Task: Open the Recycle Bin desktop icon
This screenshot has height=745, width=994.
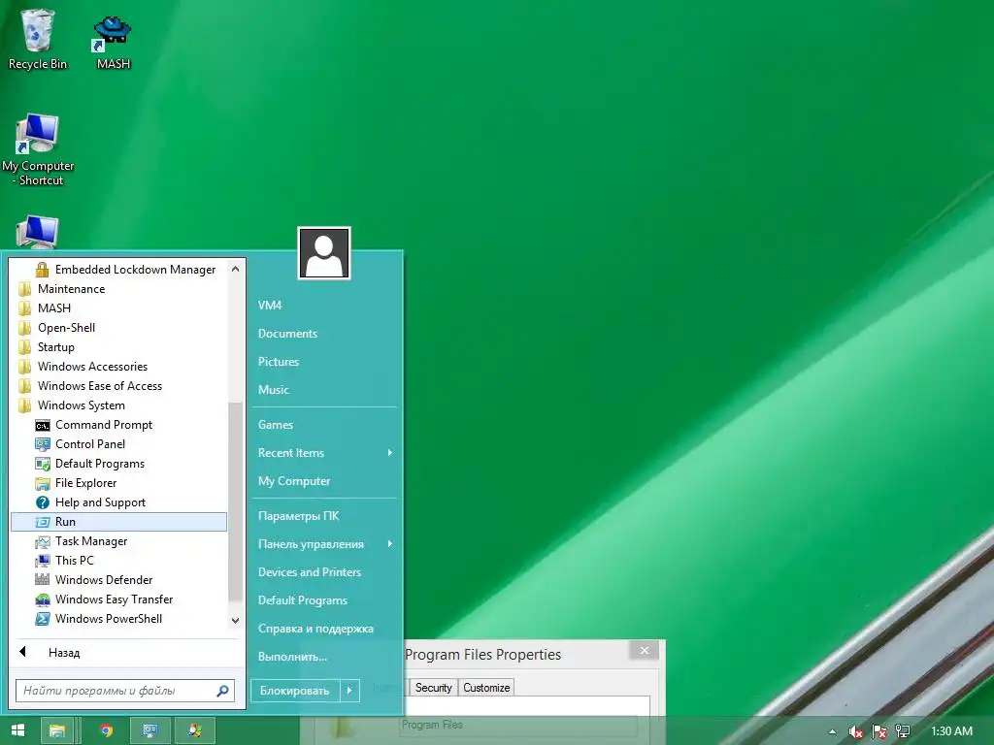Action: pyautogui.click(x=38, y=39)
